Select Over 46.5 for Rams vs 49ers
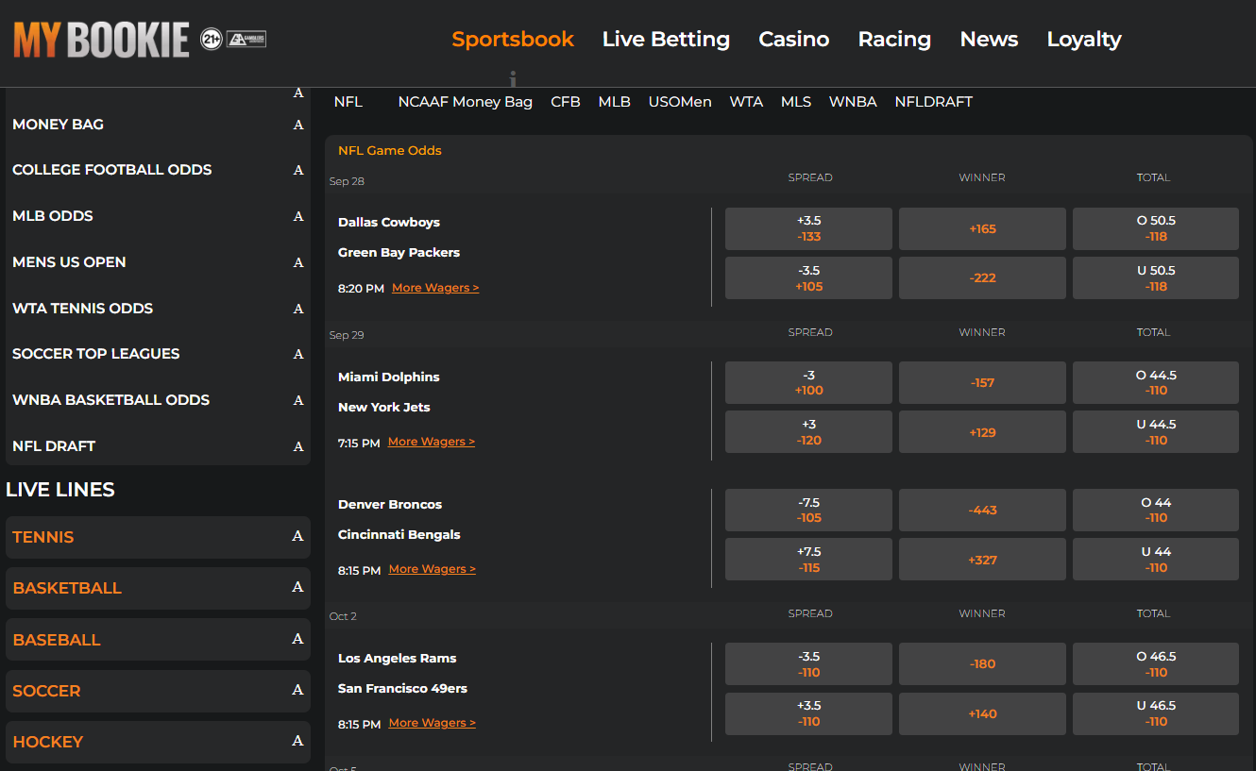1256x771 pixels. [x=1155, y=663]
